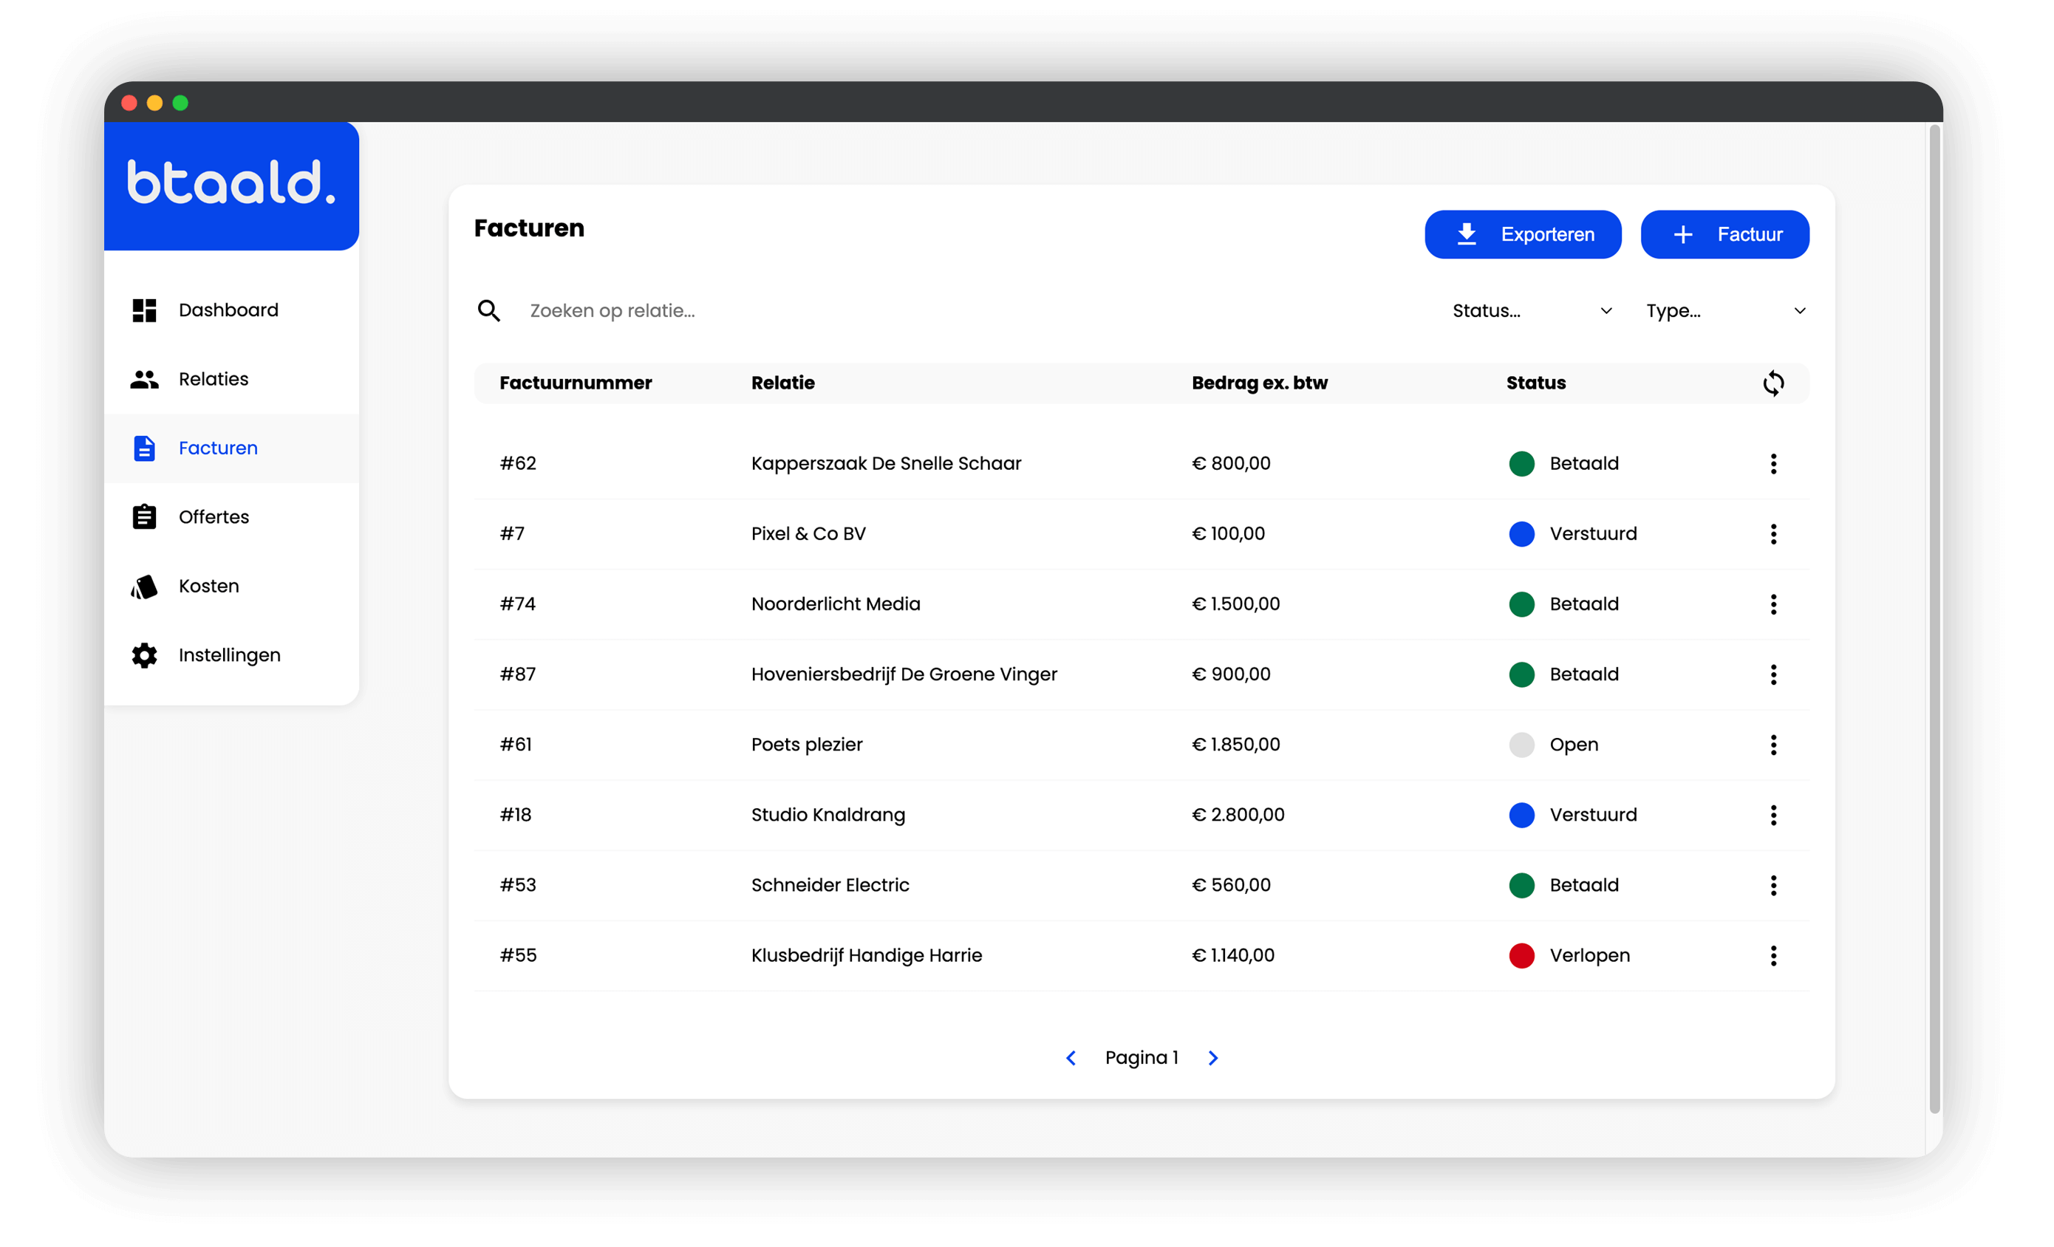Click the grey Open status dot for #61
This screenshot has height=1247, width=2054.
1521,745
